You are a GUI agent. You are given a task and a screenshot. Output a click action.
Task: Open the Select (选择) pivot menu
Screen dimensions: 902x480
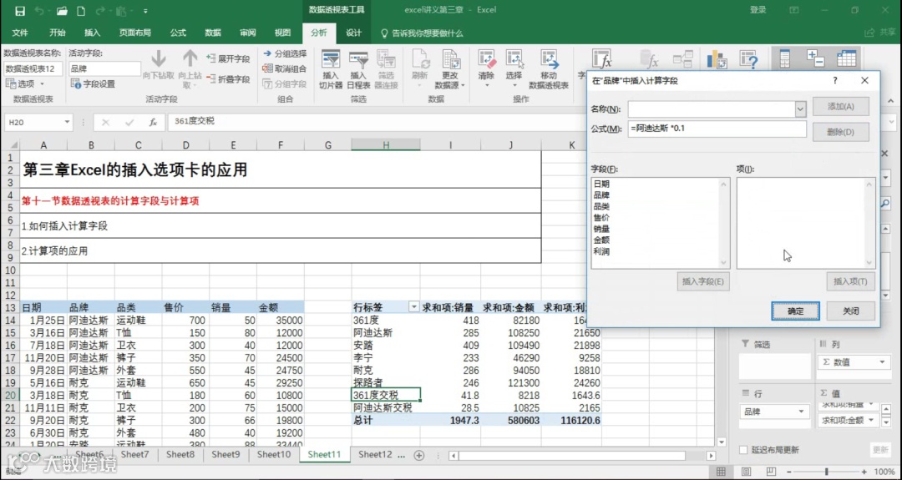point(514,69)
